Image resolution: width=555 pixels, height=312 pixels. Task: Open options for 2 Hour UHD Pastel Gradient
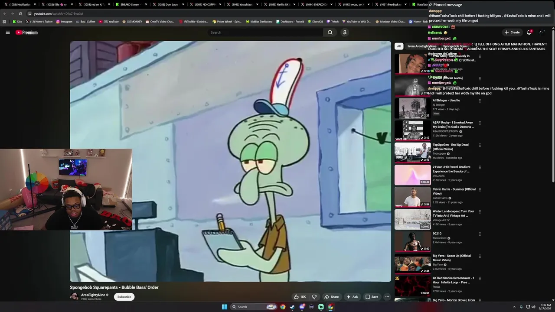click(x=480, y=168)
